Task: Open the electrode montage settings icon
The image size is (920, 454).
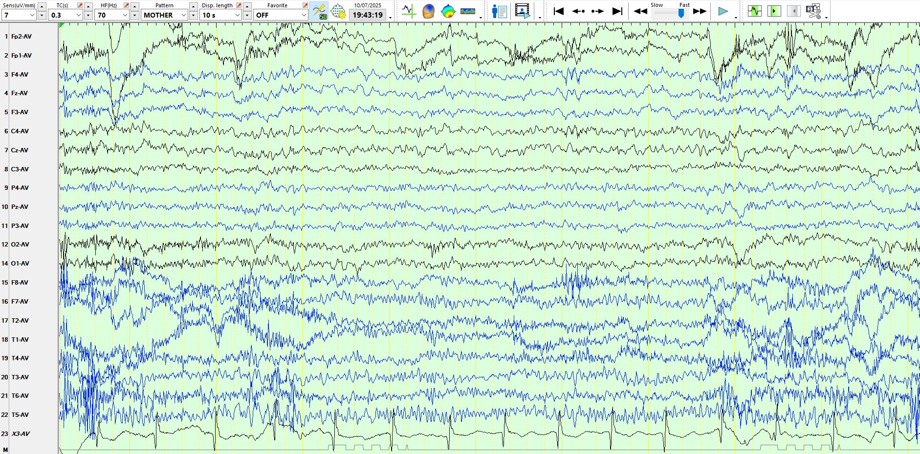Action: pos(338,11)
